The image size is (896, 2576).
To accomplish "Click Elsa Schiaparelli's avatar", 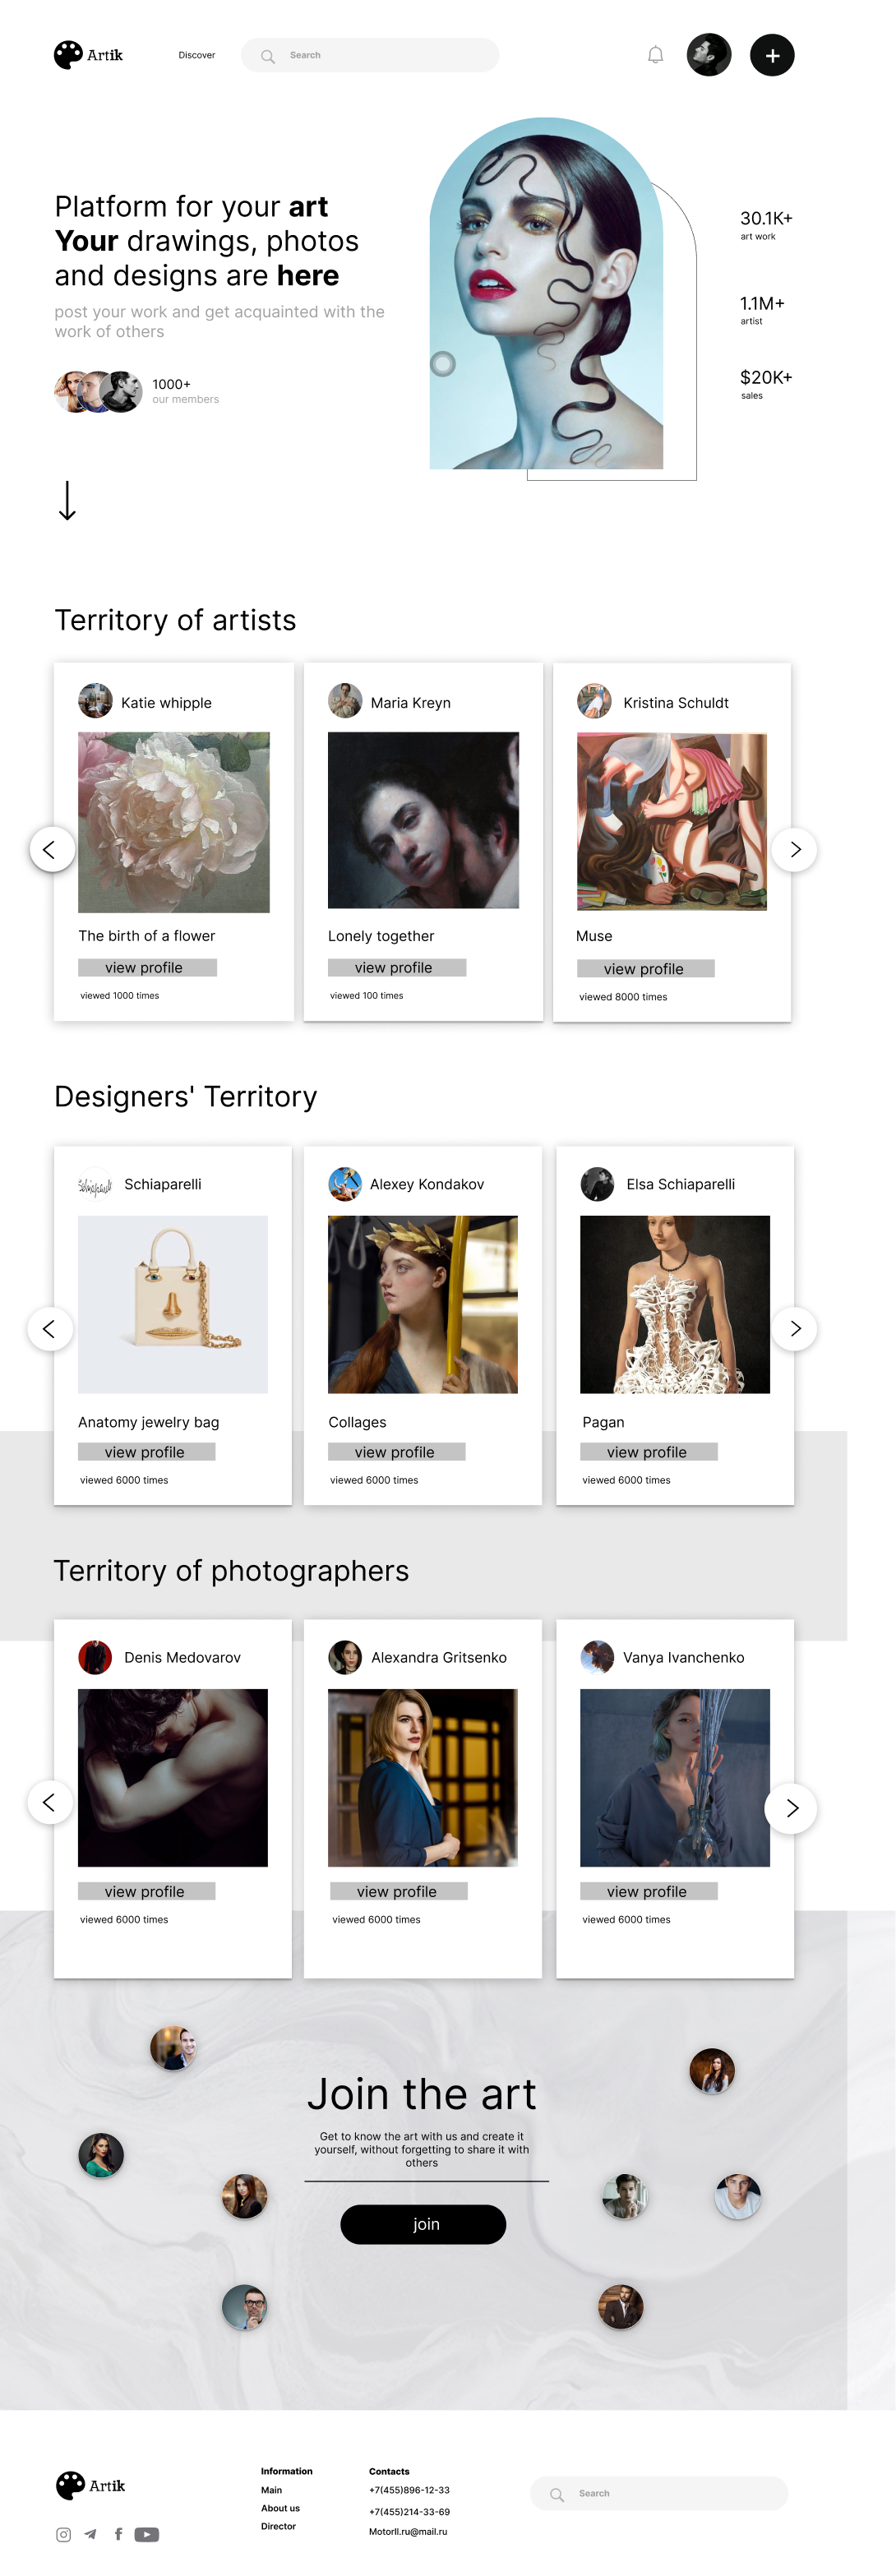I will click(597, 1184).
